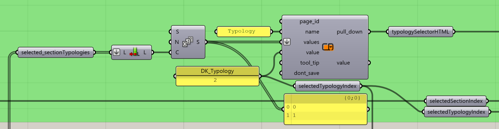
Task: Select the typologySelectorHTML parameter
Action: [x=420, y=32]
